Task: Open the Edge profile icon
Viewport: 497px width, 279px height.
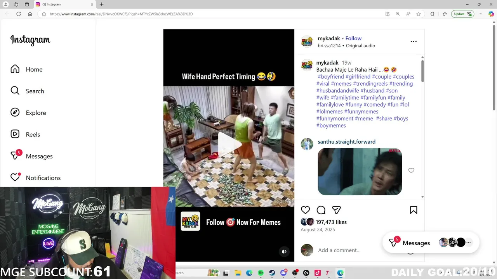Action: (5, 4)
